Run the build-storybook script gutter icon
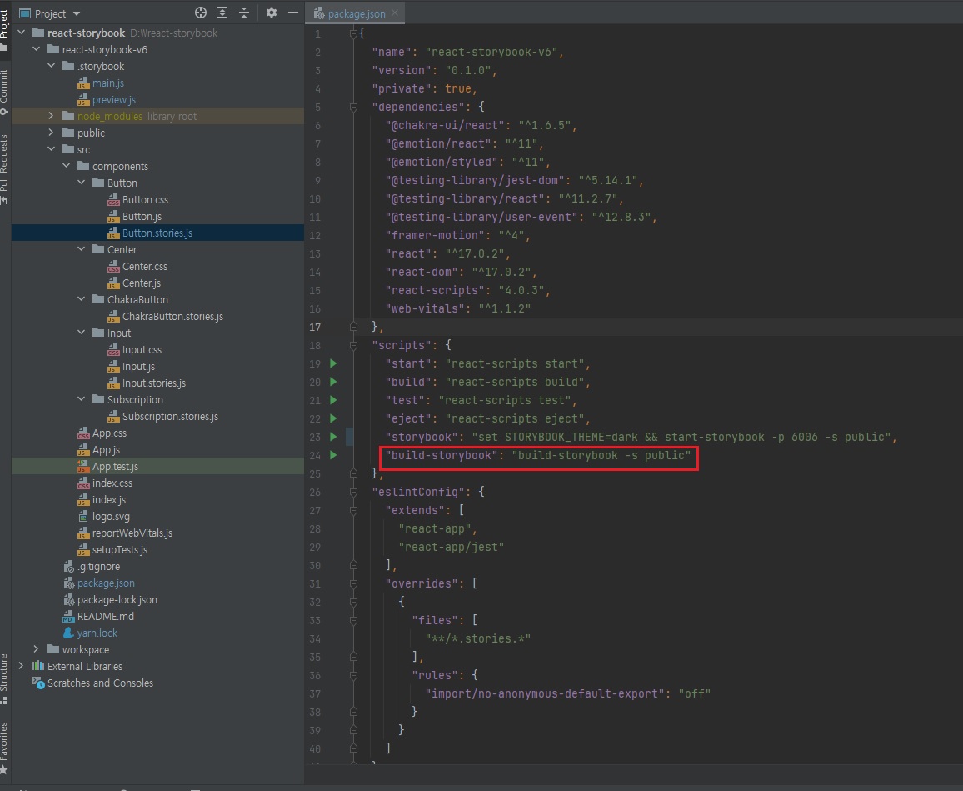This screenshot has width=963, height=791. tap(333, 455)
